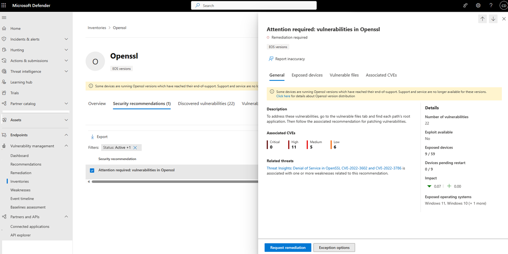Image resolution: width=508 pixels, height=254 pixels.
Task: Open Dashboard under Vulnerability management
Action: pyautogui.click(x=19, y=156)
